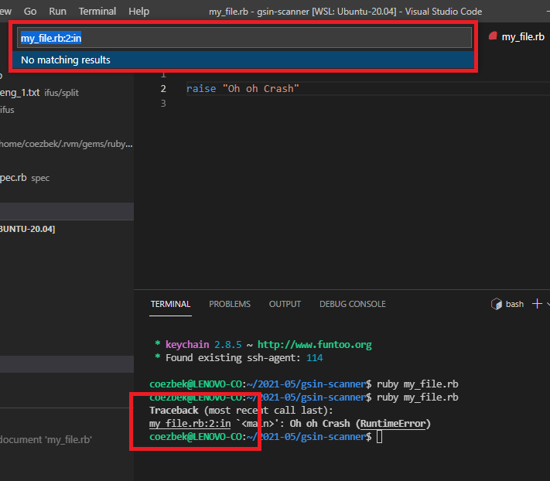
Task: Click the underlined RuntimeError text in terminal
Action: click(x=393, y=424)
